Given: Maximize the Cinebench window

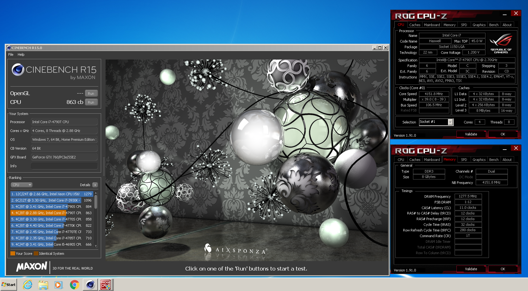Looking at the screenshot, I should click(380, 48).
